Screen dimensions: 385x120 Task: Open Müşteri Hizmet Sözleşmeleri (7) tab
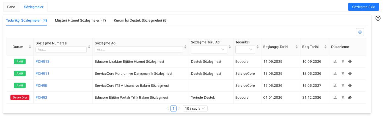(x=80, y=21)
